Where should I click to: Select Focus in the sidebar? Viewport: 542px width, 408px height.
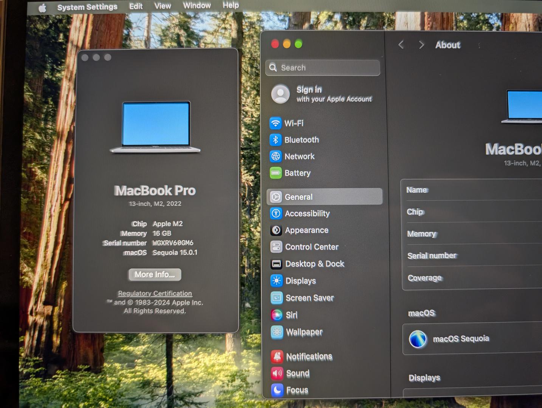tap(327, 390)
